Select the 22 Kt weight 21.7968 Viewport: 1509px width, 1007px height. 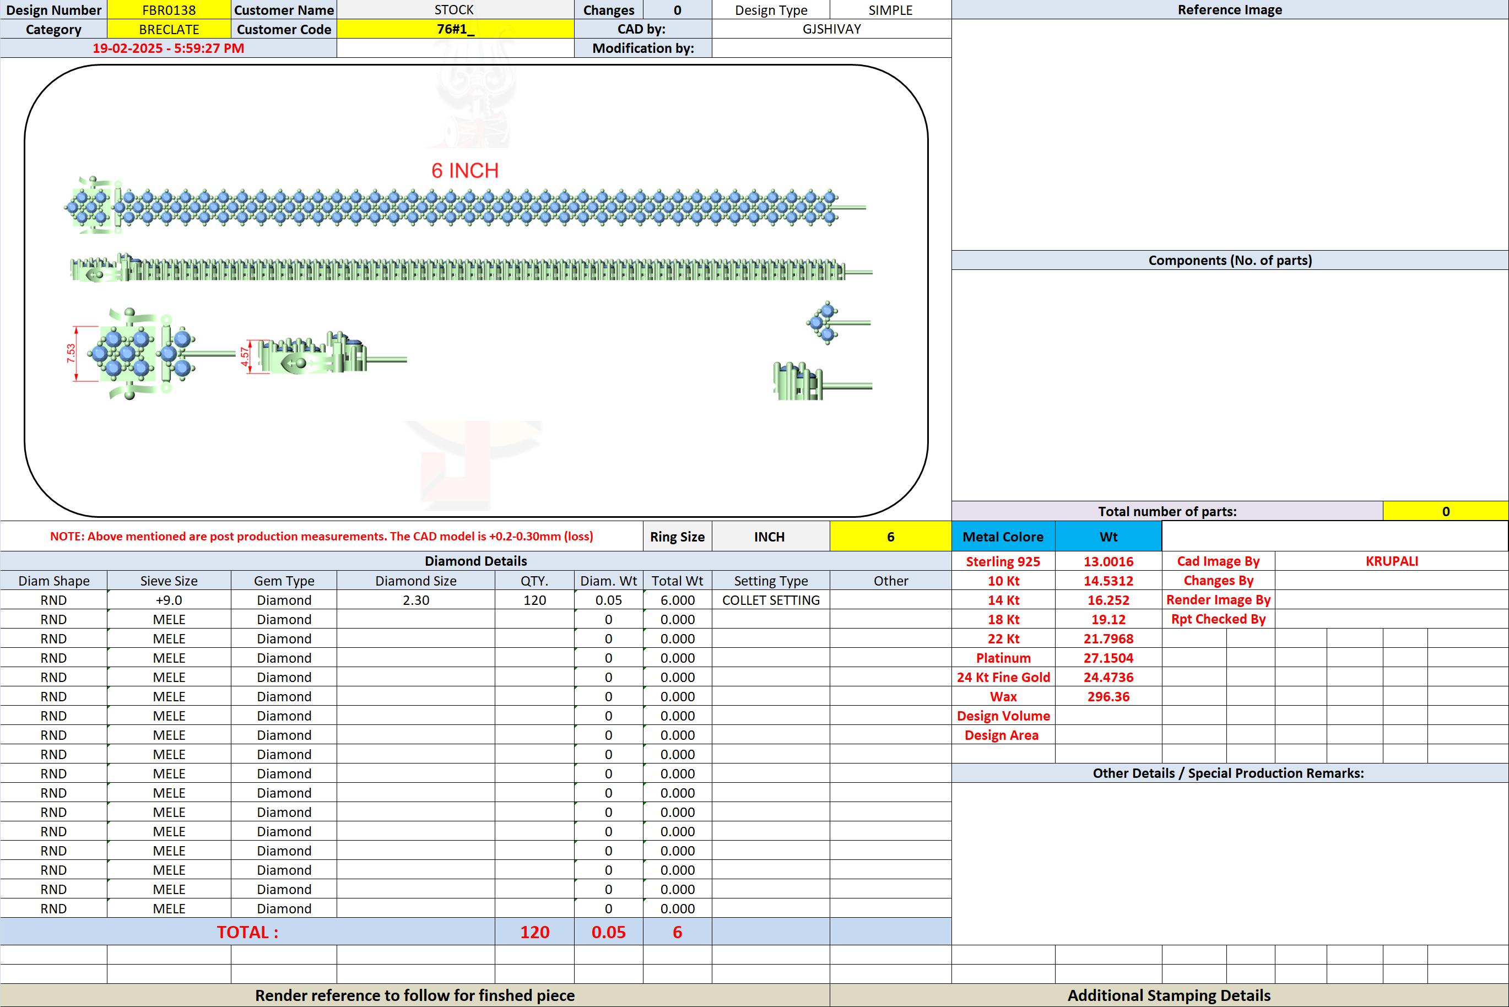click(x=1108, y=638)
